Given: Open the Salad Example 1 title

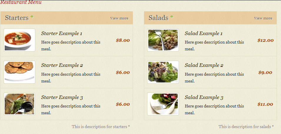Looking at the screenshot, I should [204, 34].
